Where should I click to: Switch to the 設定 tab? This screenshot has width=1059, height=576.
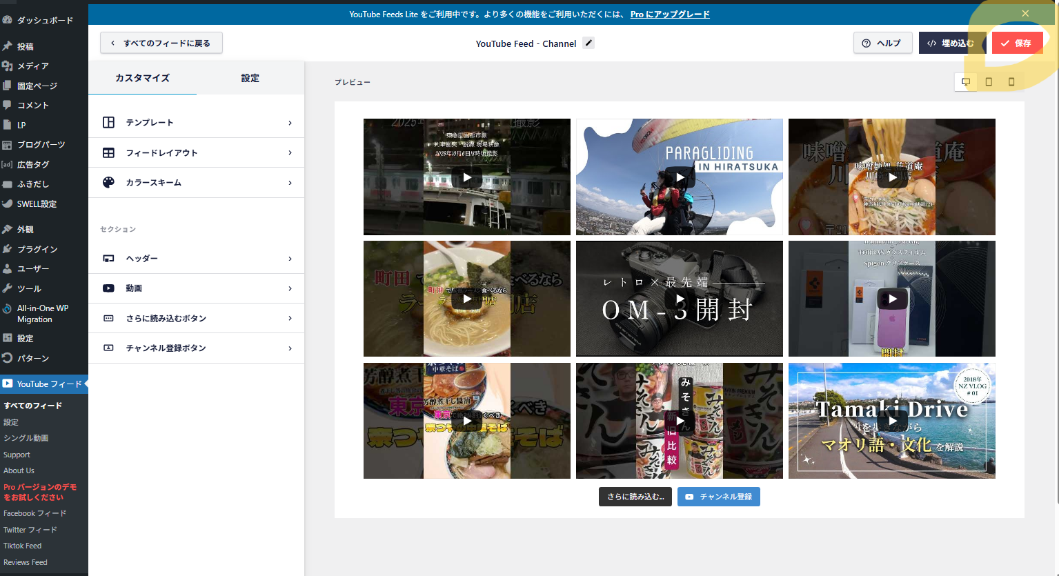point(250,78)
